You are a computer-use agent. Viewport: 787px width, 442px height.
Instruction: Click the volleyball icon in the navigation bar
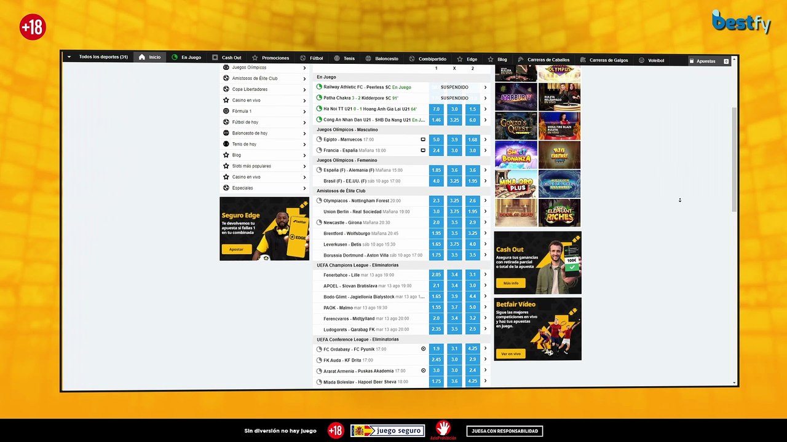(x=641, y=60)
